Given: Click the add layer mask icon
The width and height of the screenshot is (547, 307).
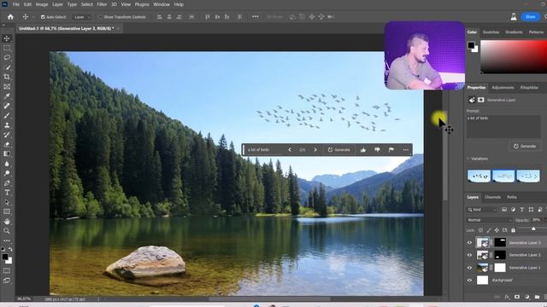Looking at the screenshot, I should (x=517, y=297).
